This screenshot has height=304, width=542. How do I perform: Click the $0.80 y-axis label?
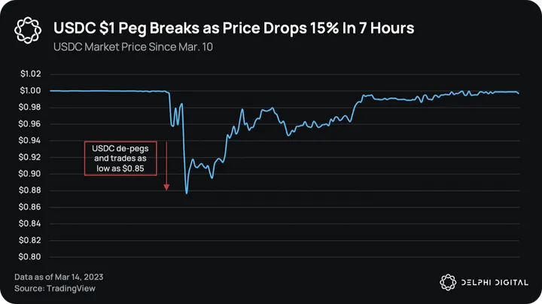(30, 257)
